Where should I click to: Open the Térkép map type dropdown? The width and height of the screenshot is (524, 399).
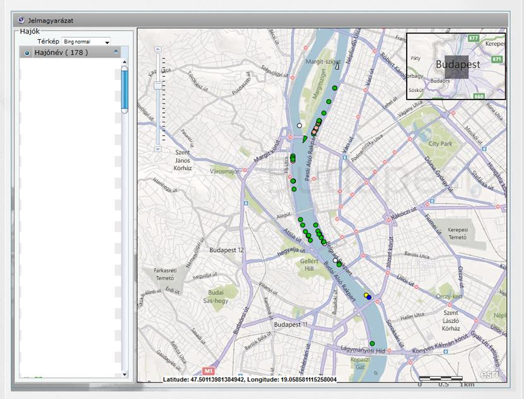click(86, 42)
